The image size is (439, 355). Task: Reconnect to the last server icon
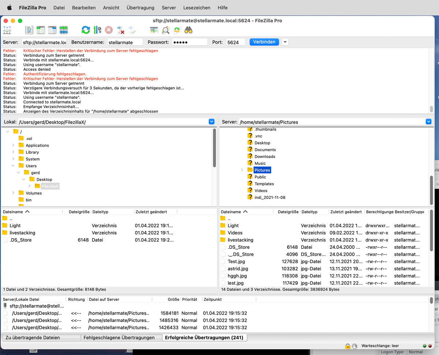[x=132, y=30]
